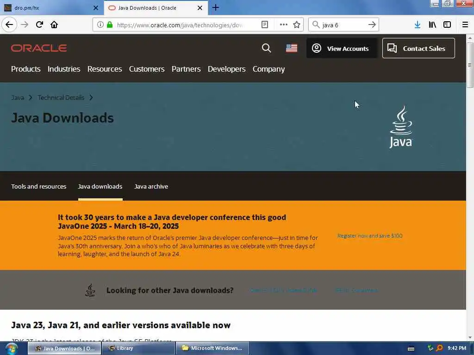Click the 'Java Downloads' page heading
This screenshot has height=355, width=474.
[x=62, y=118]
